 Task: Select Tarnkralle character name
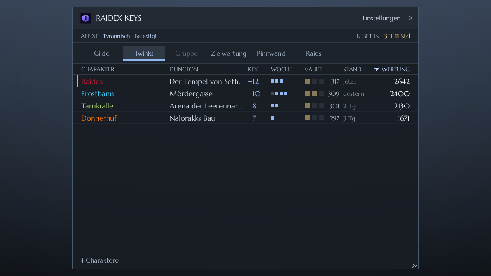(x=97, y=106)
